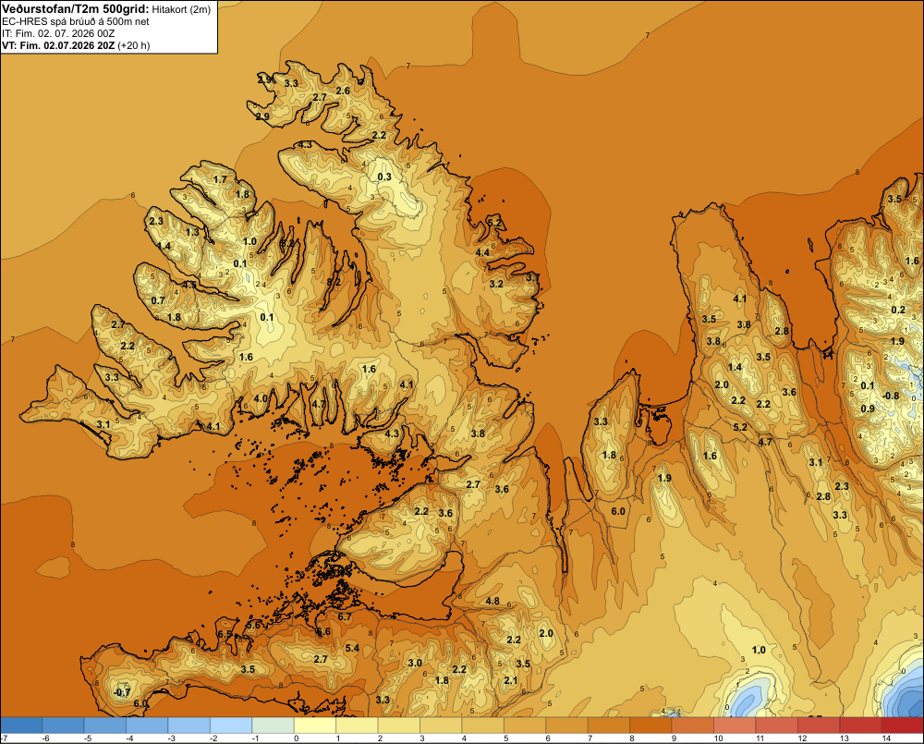The height and width of the screenshot is (744, 924).
Task: Click the 'Hitakort (2m)' label in the header
Action: point(181,9)
